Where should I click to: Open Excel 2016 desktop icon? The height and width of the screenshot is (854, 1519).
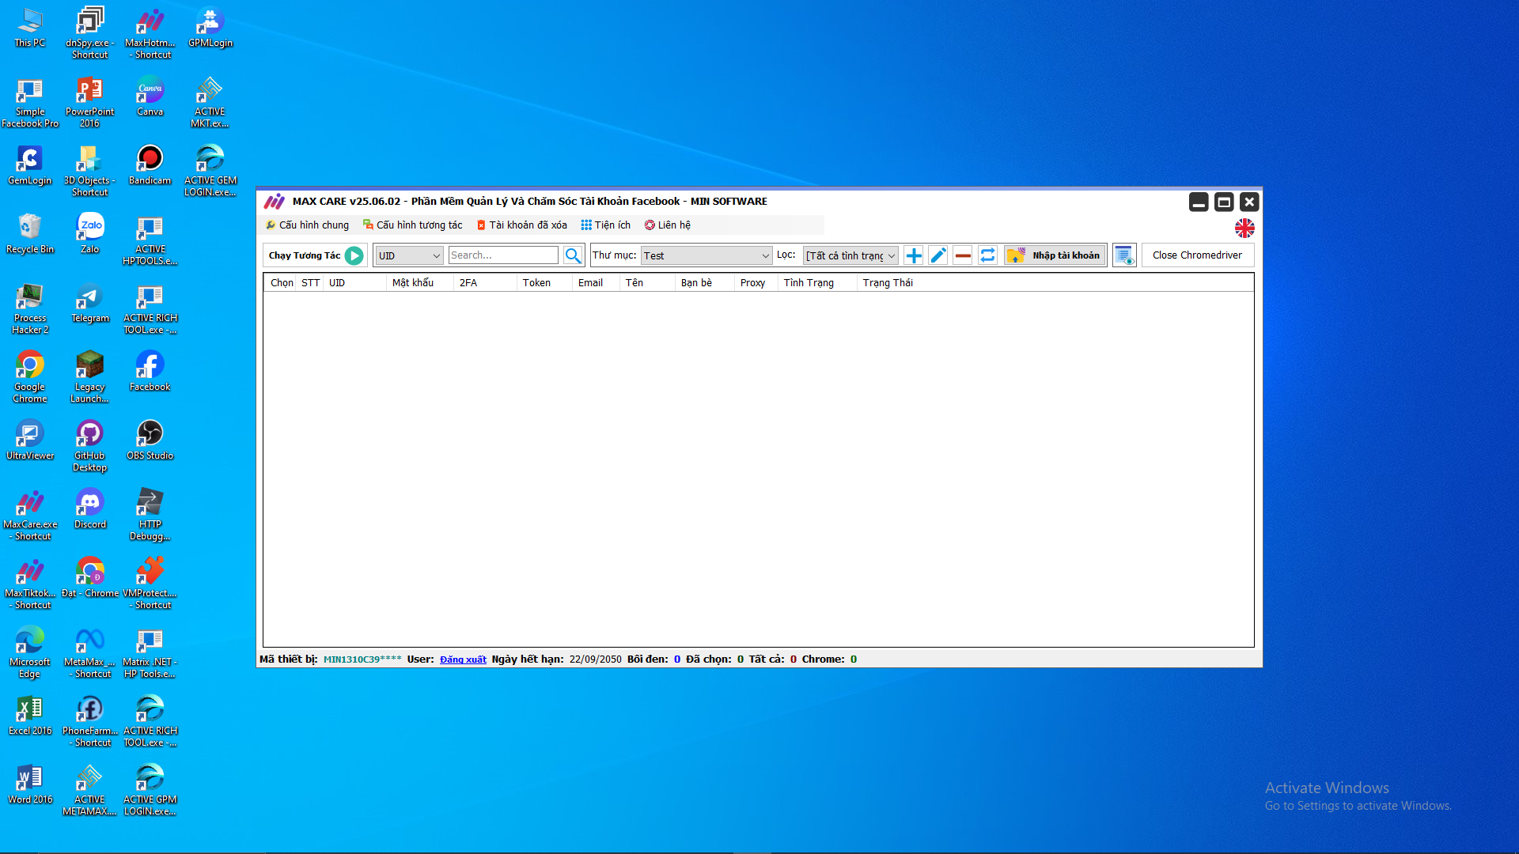[30, 716]
